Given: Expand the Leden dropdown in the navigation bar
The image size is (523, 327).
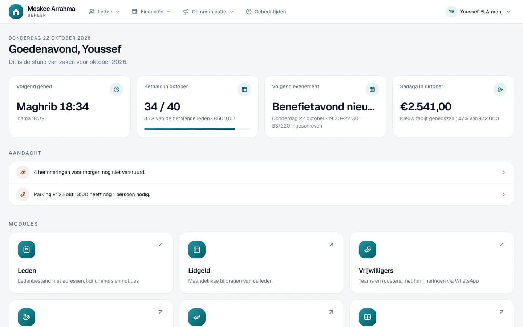Looking at the screenshot, I should (x=104, y=12).
